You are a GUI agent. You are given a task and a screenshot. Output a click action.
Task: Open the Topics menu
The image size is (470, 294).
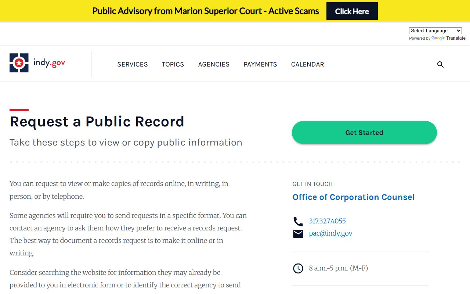point(173,64)
